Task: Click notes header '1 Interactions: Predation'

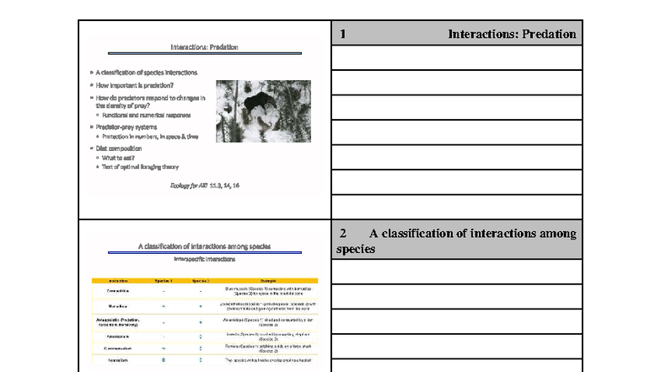Action: point(457,34)
